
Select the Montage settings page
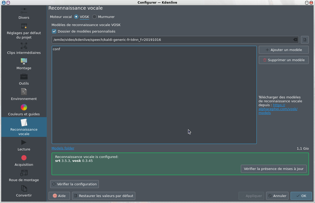(24, 64)
